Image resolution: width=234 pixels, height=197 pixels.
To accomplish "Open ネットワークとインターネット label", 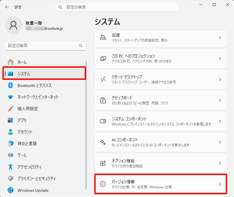I will pos(38,97).
